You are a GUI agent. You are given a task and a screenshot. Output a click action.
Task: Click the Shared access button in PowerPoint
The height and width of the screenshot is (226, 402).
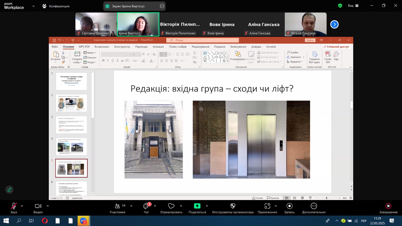coord(336,47)
